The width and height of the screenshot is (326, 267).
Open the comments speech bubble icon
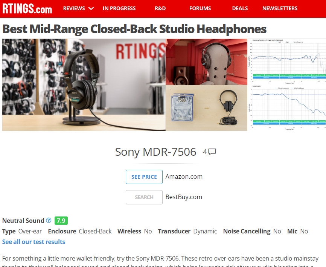(212, 152)
